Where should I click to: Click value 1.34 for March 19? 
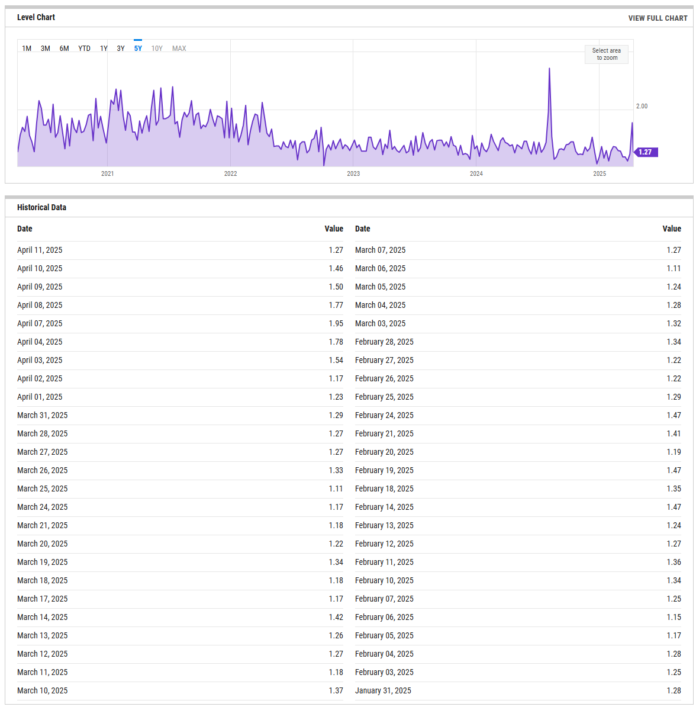(x=336, y=563)
